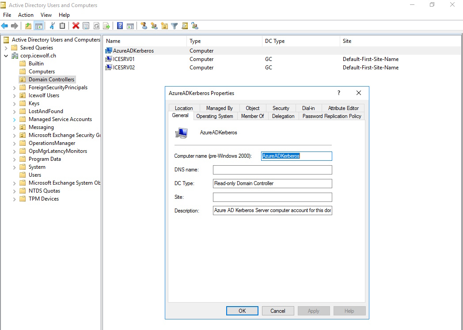The image size is (463, 330).
Task: Open the Managed By tab
Action: [x=220, y=108]
